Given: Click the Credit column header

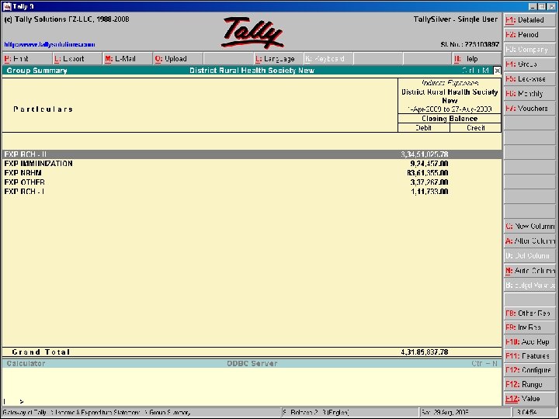Looking at the screenshot, I should click(x=476, y=128).
